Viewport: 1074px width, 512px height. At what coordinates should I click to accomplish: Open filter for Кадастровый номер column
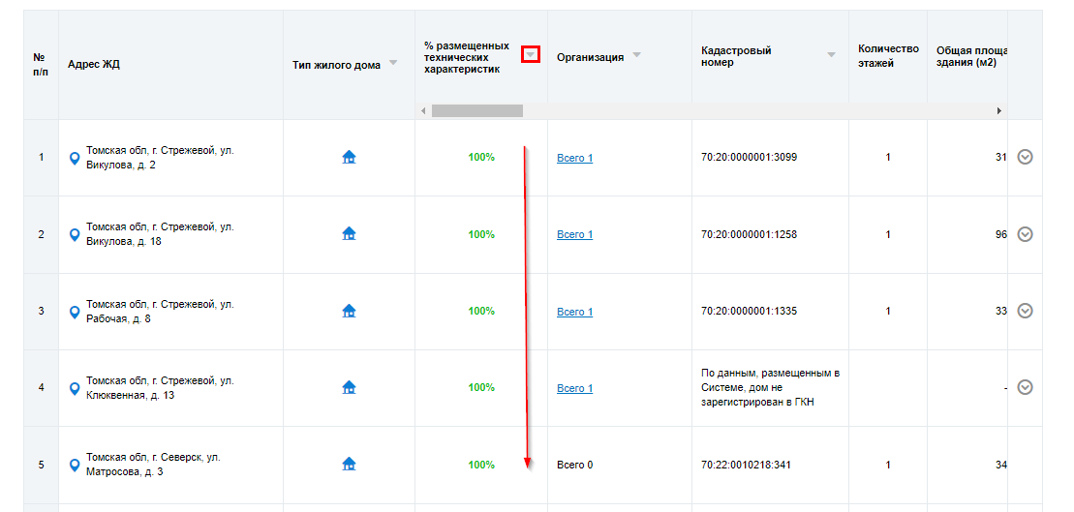(x=831, y=55)
